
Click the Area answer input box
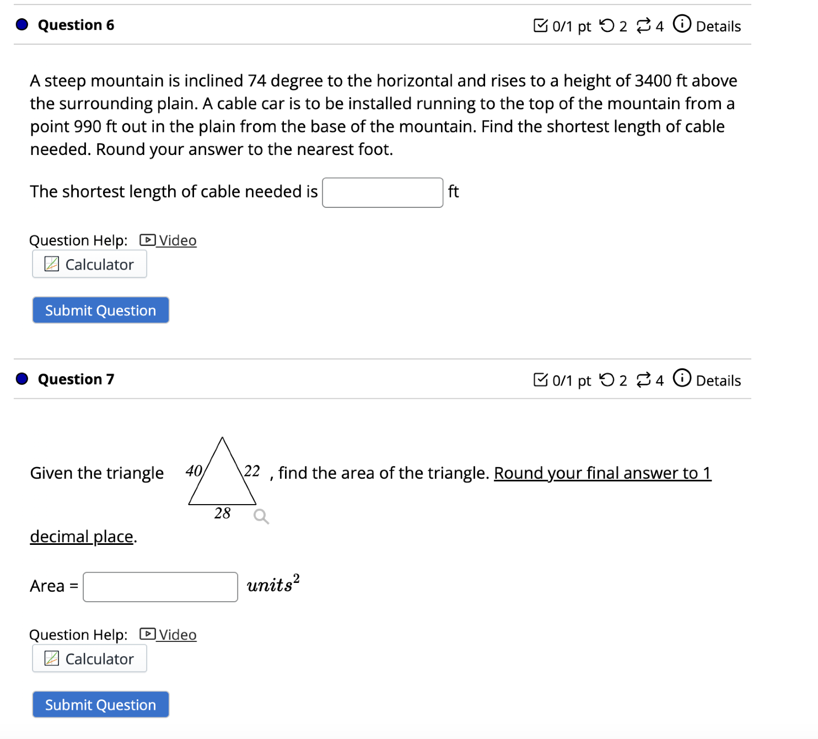159,587
